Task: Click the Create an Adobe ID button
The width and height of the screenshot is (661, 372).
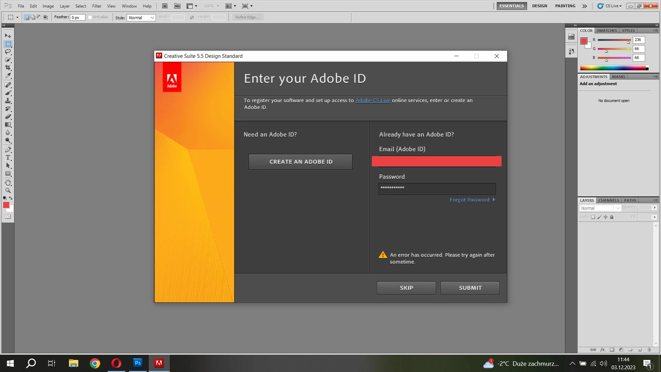Action: point(301,162)
